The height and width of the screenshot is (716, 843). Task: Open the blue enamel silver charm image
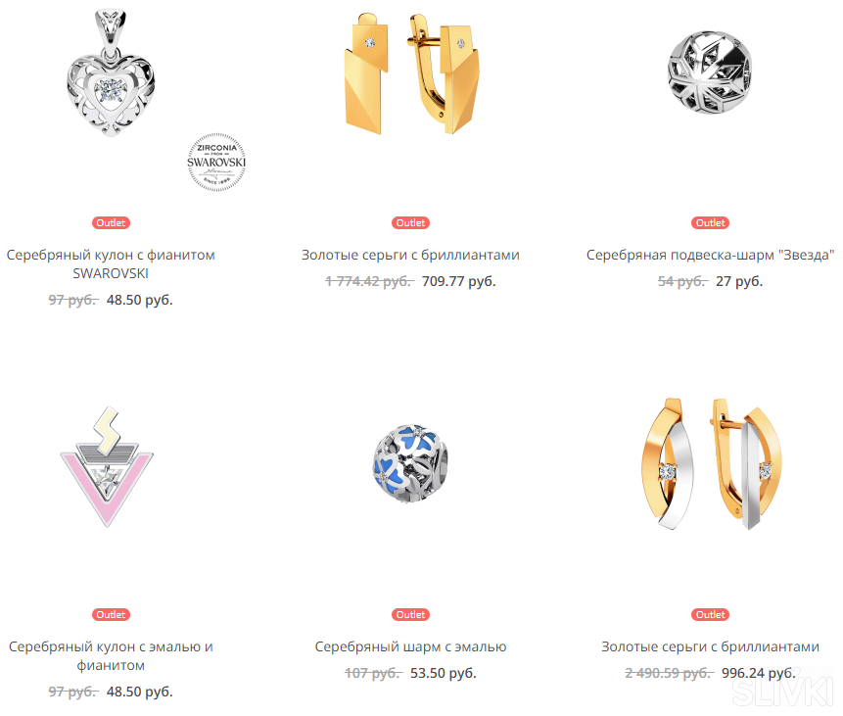coord(411,463)
